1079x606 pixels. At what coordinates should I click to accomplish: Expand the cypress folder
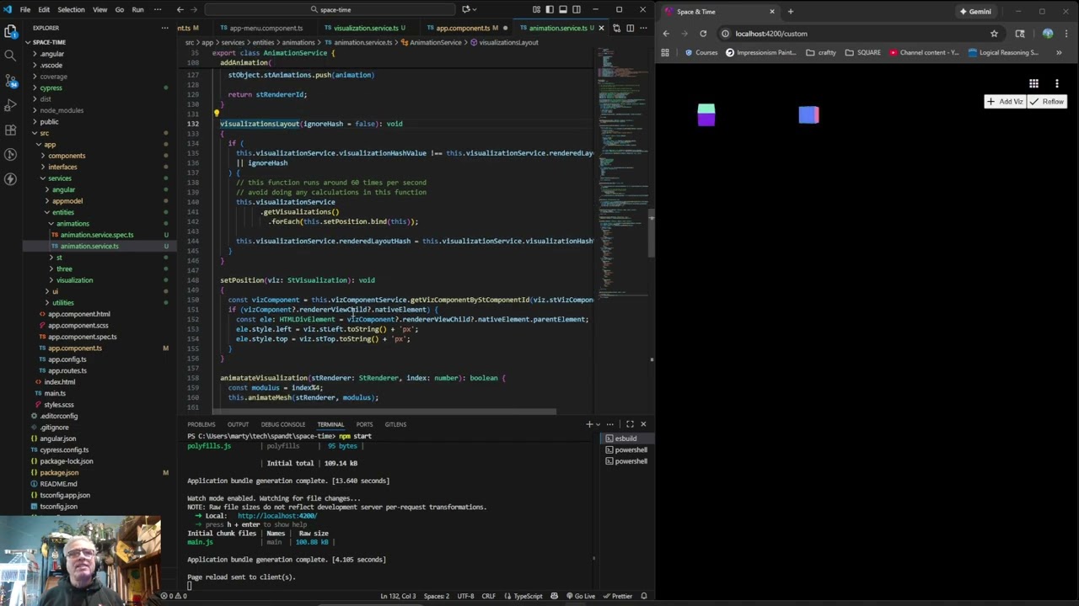[x=51, y=88]
